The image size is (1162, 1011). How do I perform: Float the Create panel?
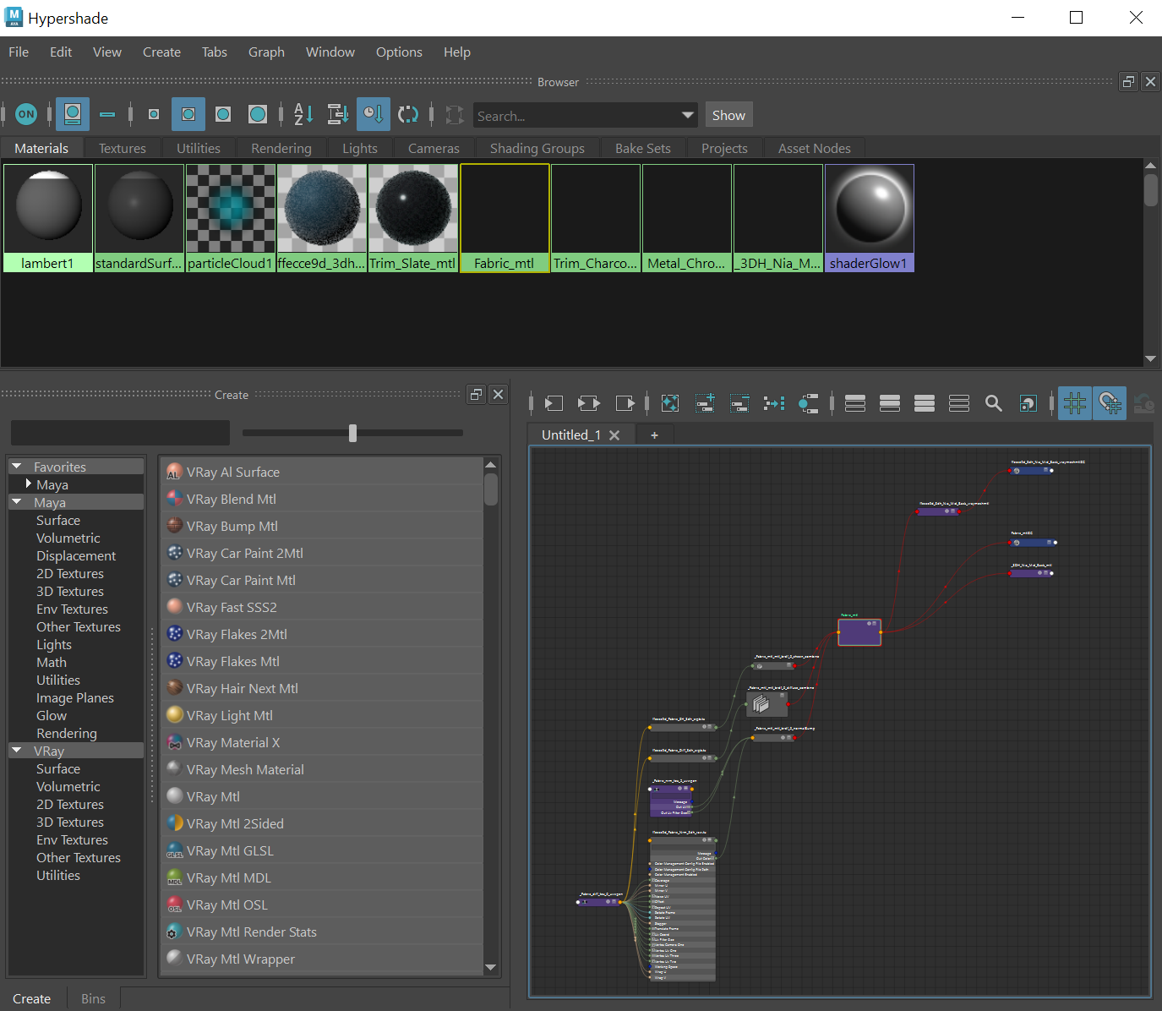[x=477, y=394]
